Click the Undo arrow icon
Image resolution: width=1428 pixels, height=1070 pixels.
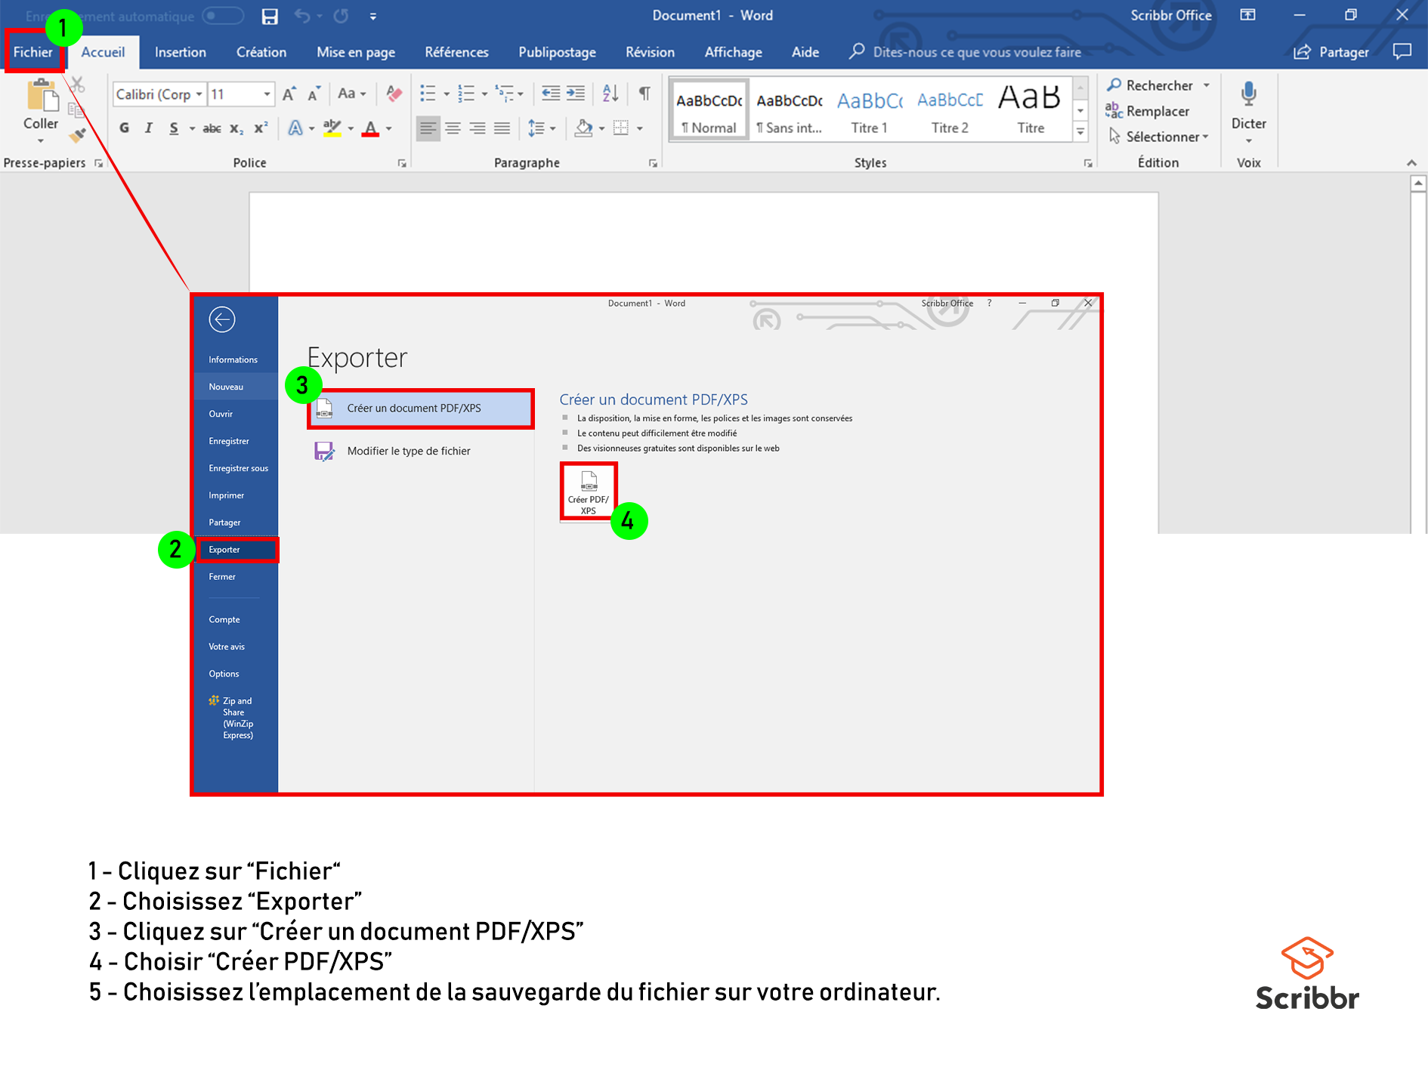[303, 16]
